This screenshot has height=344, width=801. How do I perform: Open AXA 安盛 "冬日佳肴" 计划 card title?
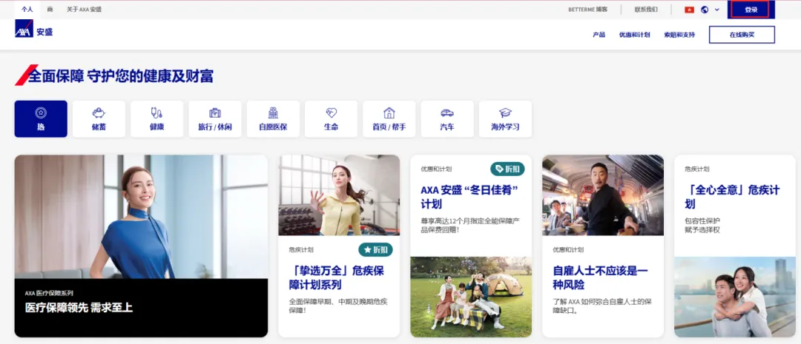point(470,197)
